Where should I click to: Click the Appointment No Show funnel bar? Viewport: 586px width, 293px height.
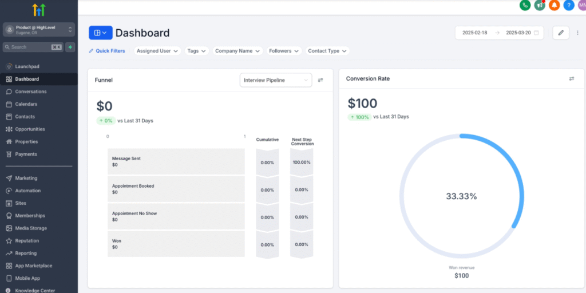coord(176,216)
